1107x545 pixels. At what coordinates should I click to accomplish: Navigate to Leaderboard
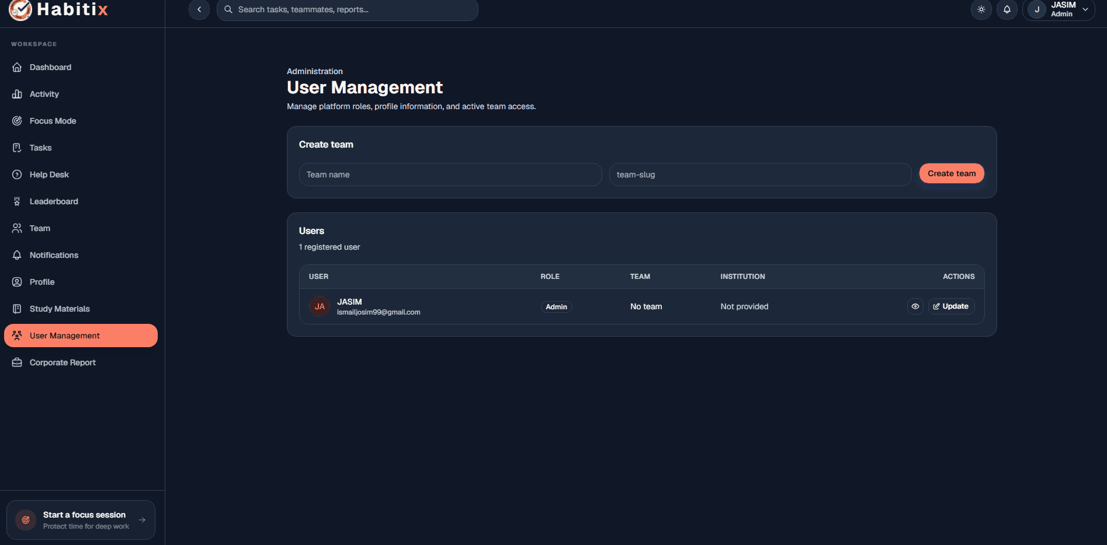[81, 201]
